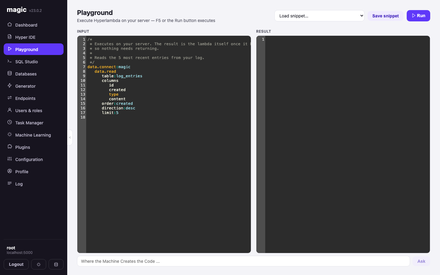
Task: Click the direction:desc line in the editor
Action: pyautogui.click(x=118, y=108)
